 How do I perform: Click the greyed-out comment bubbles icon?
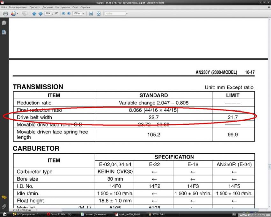pyautogui.click(x=25, y=13)
